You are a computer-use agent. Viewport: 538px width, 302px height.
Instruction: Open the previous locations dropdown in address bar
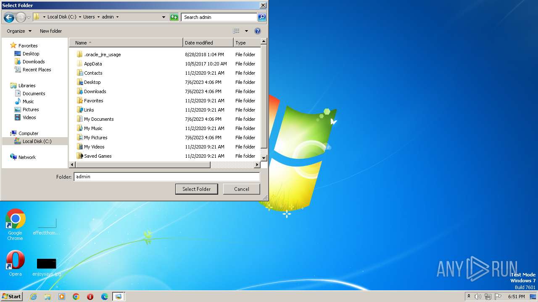[x=164, y=17]
